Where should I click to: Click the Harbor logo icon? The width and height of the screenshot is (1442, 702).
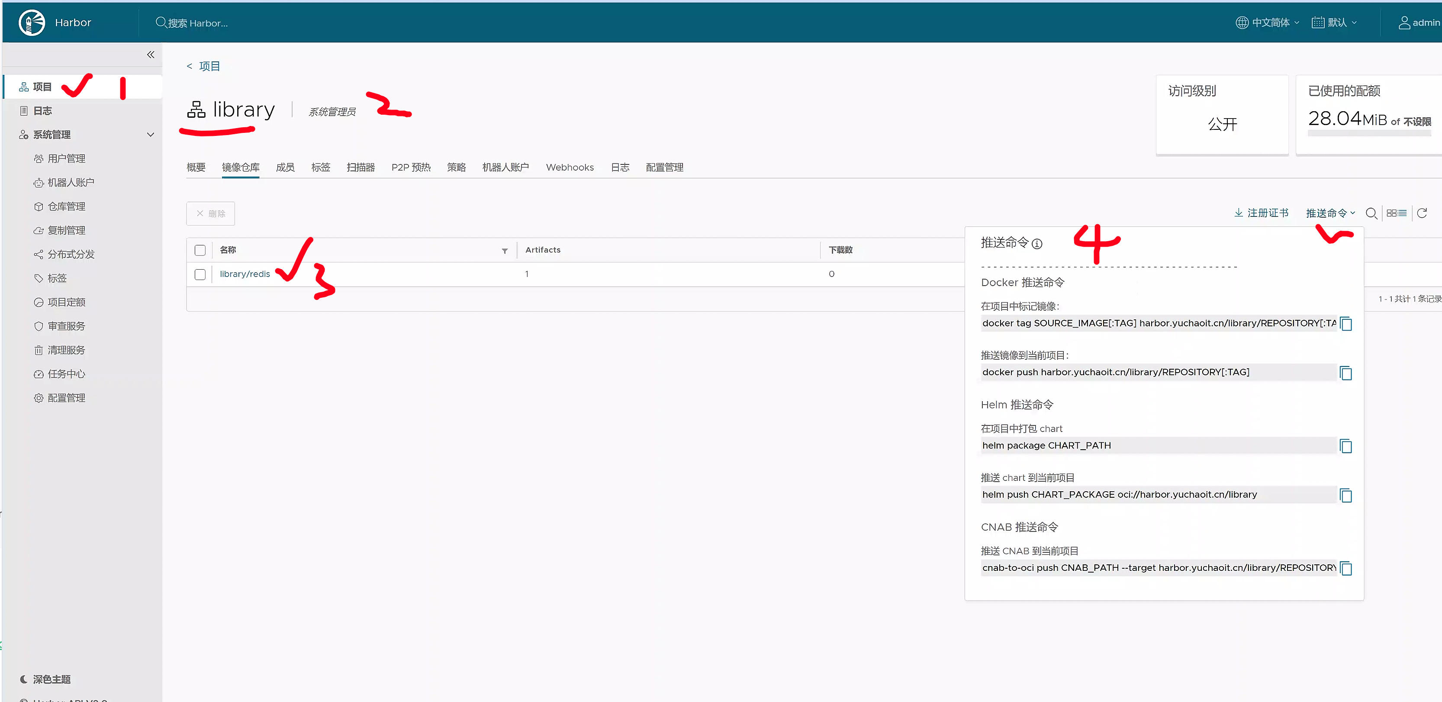[31, 23]
